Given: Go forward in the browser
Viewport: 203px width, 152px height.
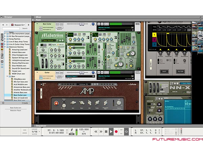Looking at the screenshot, I should [x=7, y=25].
